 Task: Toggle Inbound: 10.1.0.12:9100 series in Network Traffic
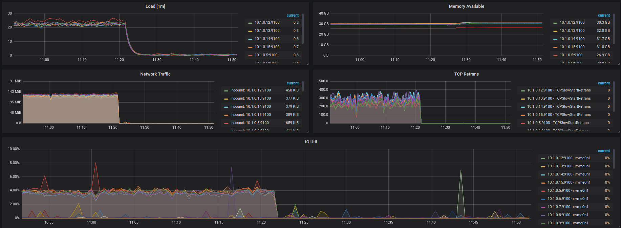pos(251,90)
